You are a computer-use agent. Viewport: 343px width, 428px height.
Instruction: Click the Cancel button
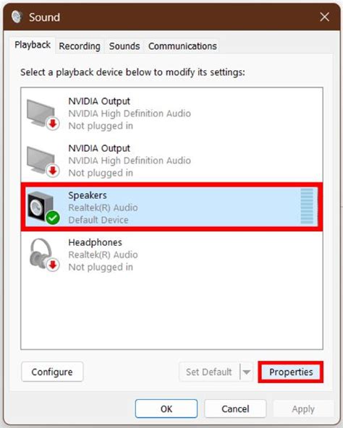(235, 408)
